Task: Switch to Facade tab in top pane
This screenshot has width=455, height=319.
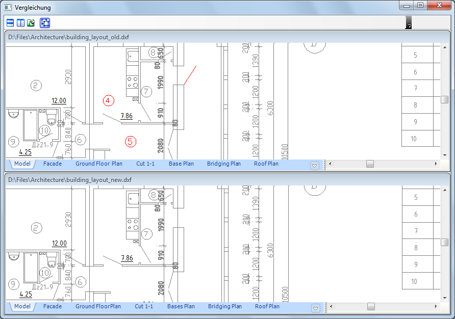Action: [x=53, y=164]
